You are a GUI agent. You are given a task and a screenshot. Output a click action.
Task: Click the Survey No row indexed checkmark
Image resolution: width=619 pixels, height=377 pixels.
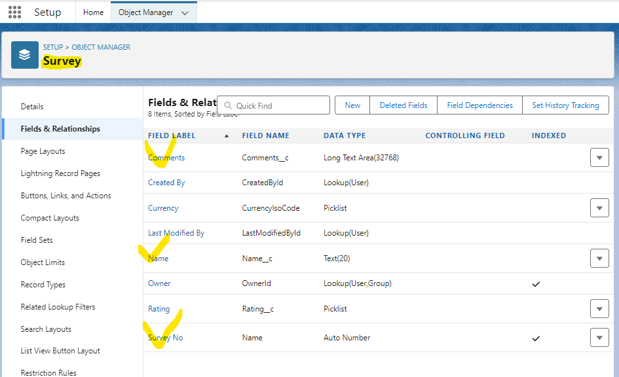[x=536, y=338]
